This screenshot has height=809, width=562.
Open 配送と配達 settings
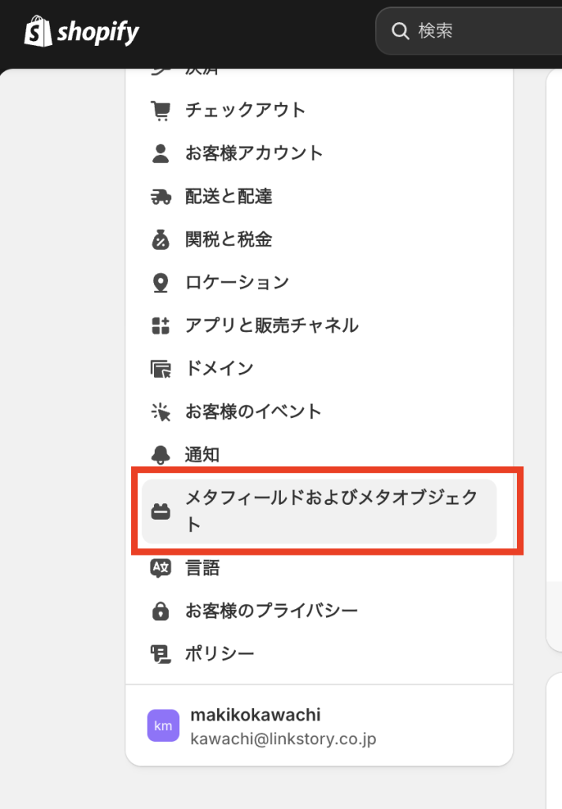pos(229,197)
